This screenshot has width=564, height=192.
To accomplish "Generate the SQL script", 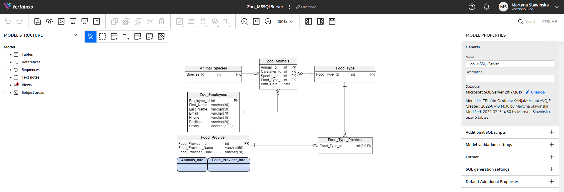I will coord(85,21).
